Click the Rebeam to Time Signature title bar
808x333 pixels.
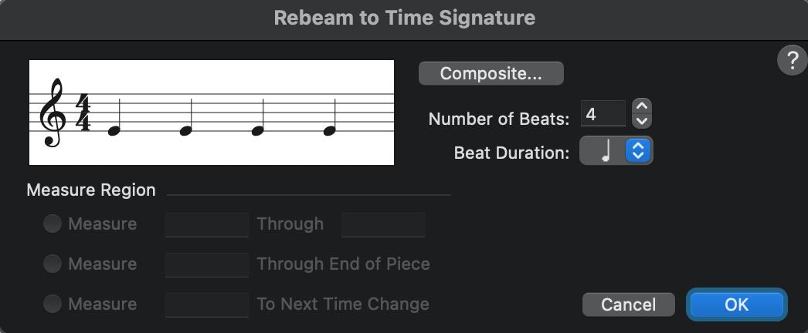click(404, 17)
